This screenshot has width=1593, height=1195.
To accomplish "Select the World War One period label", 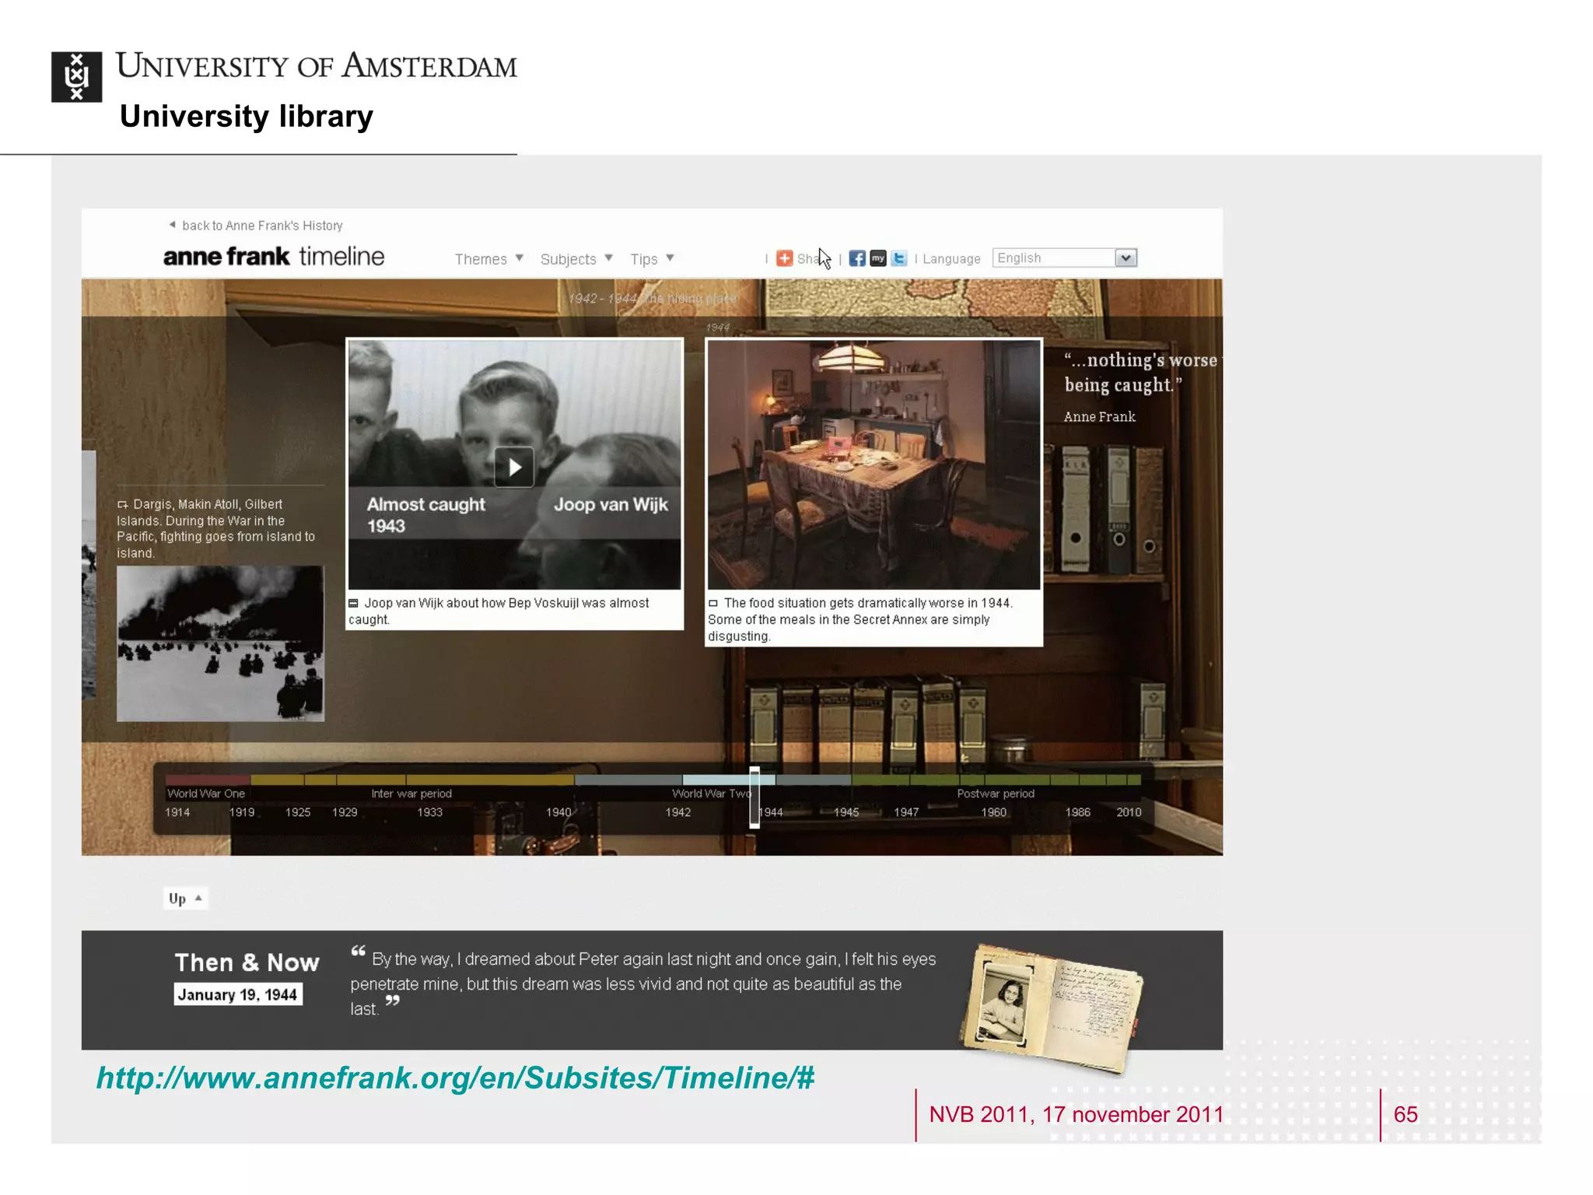I will pos(206,794).
